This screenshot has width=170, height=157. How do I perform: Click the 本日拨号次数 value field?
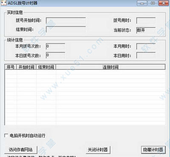[x=56, y=55]
